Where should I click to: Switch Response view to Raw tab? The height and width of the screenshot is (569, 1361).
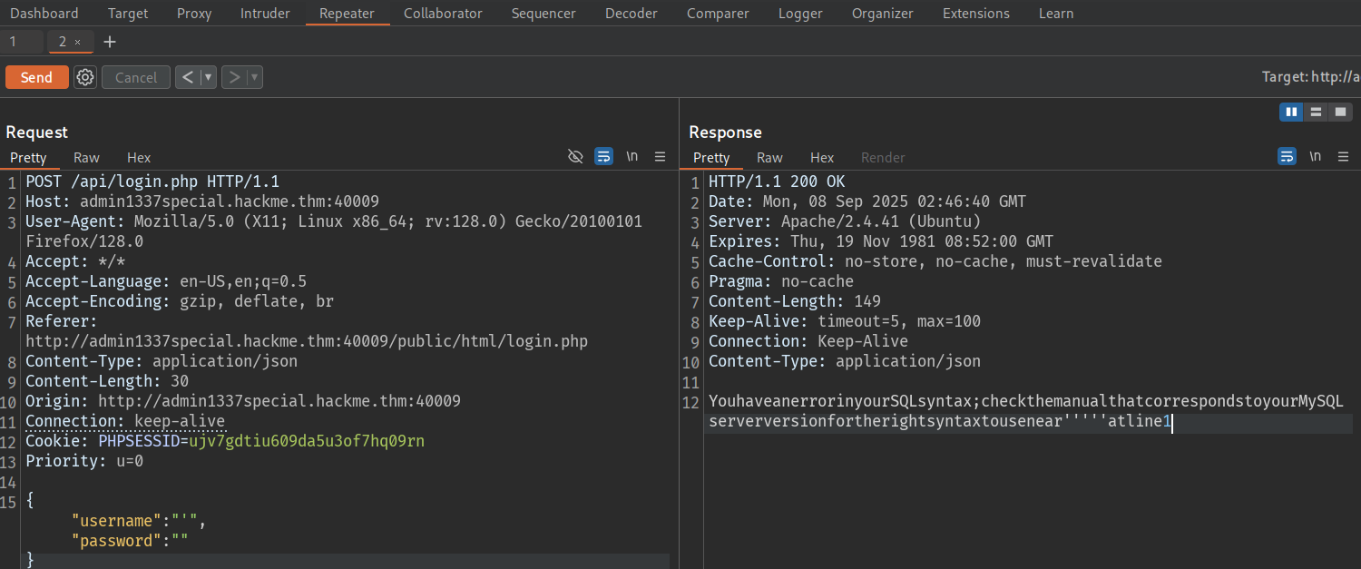coord(769,157)
